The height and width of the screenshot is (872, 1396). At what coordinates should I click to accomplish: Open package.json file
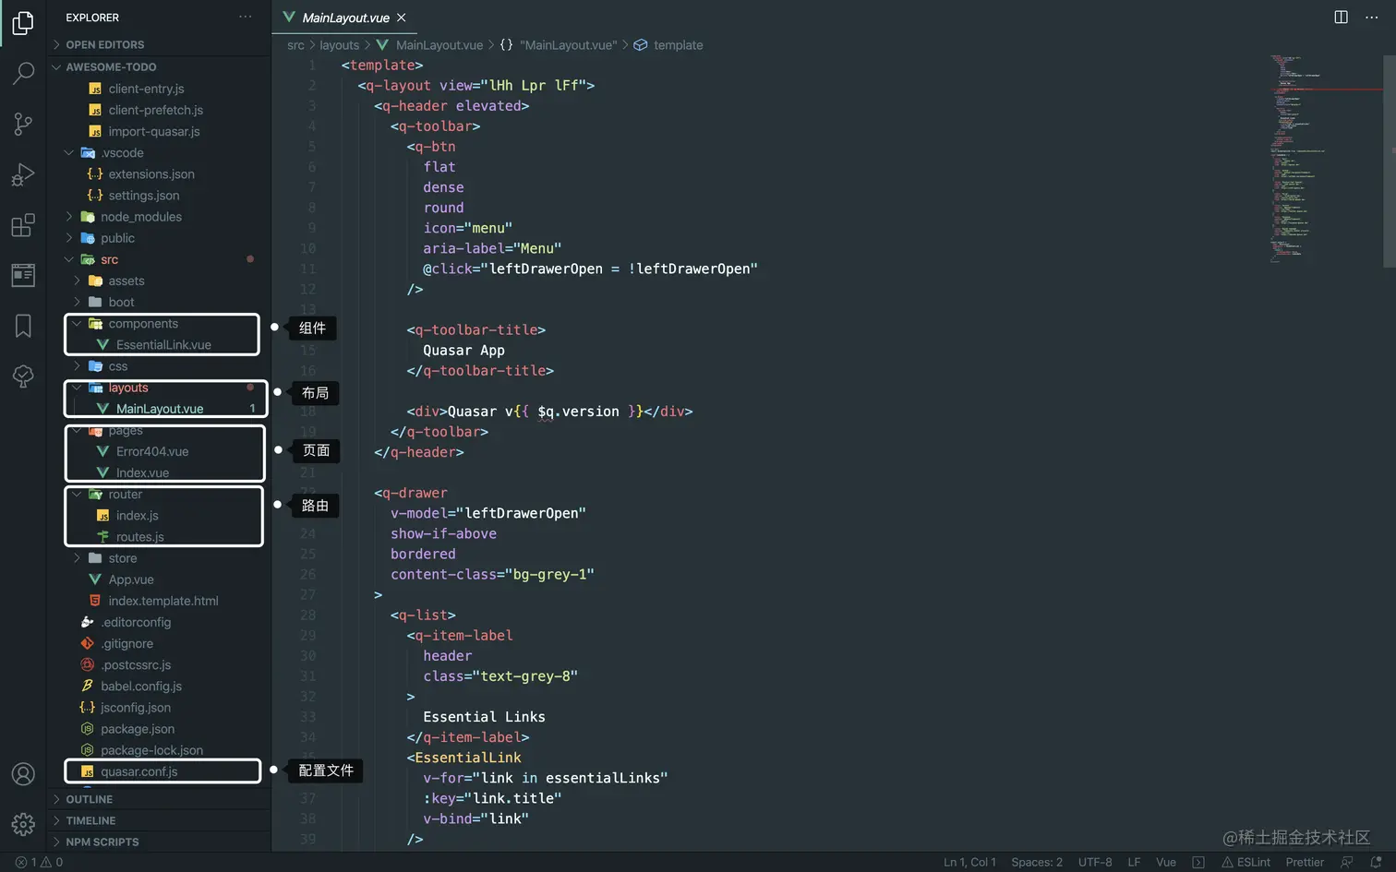(159, 729)
